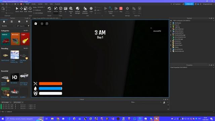
Task: Click the Toolbox Search field
Action: [21, 26]
